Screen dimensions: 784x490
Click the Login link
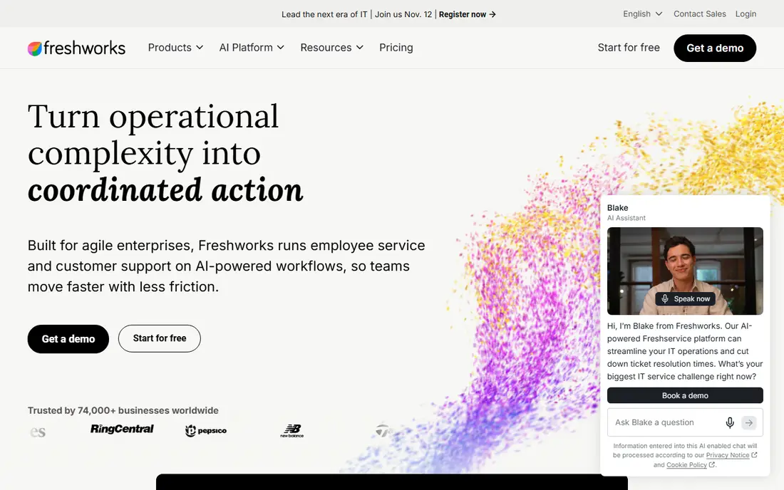point(746,14)
